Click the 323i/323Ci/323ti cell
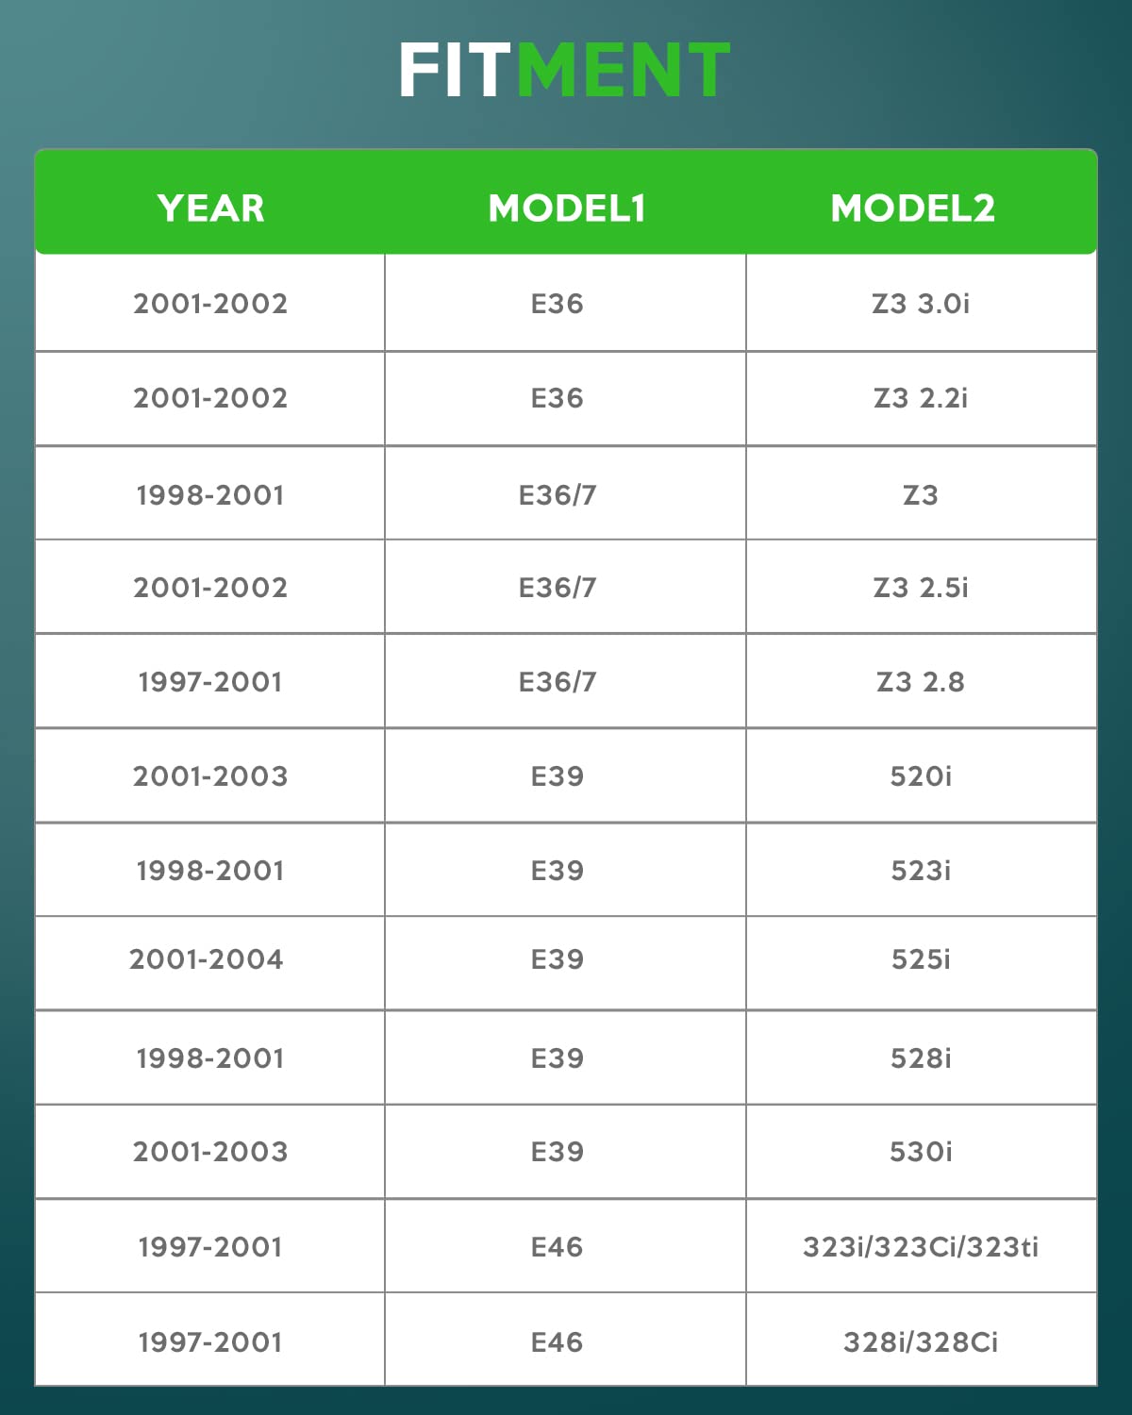1132x1415 pixels. pos(921,1247)
